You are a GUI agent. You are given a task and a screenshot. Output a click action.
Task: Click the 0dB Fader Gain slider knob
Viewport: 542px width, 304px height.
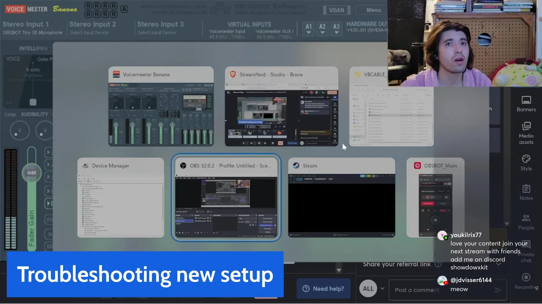(32, 173)
